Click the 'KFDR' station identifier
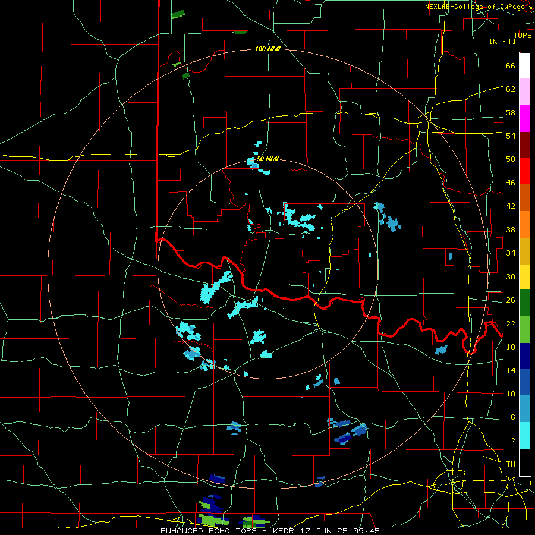 (x=283, y=531)
